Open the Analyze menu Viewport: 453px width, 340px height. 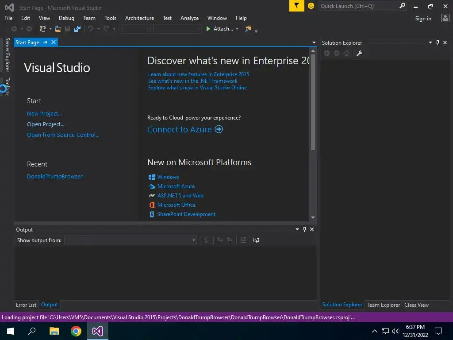pyautogui.click(x=189, y=18)
